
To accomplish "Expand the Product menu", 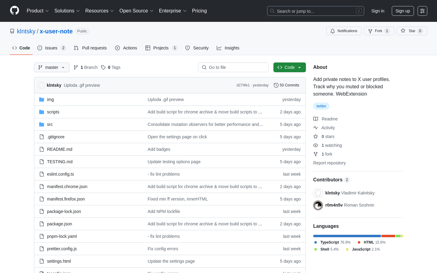I will point(38,11).
